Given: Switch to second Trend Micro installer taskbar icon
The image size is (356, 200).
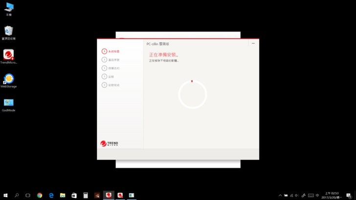Looking at the screenshot, I should coord(120,195).
